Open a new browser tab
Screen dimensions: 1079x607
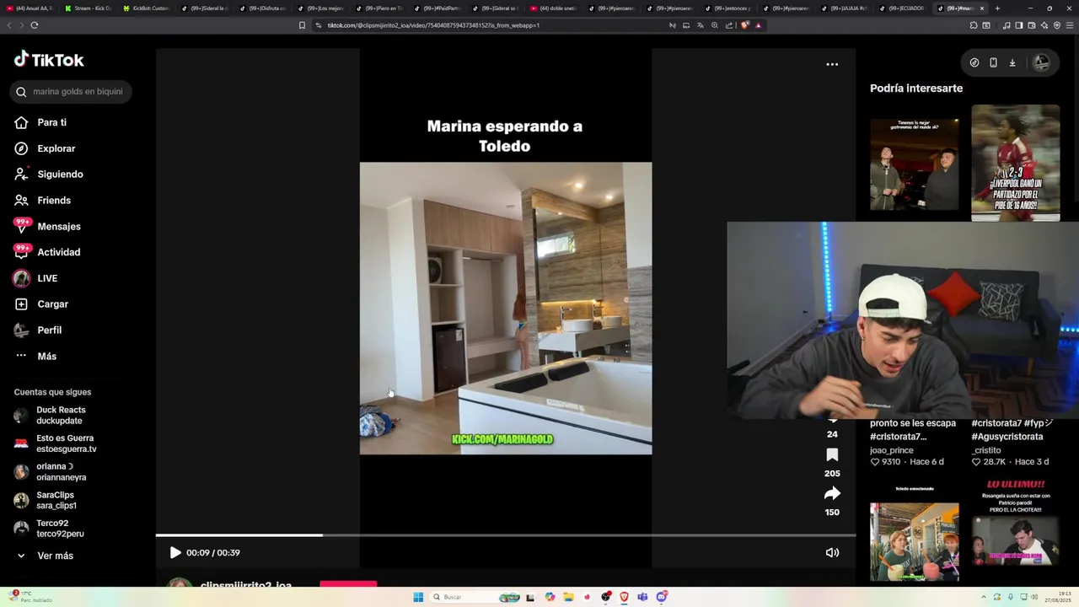997,8
